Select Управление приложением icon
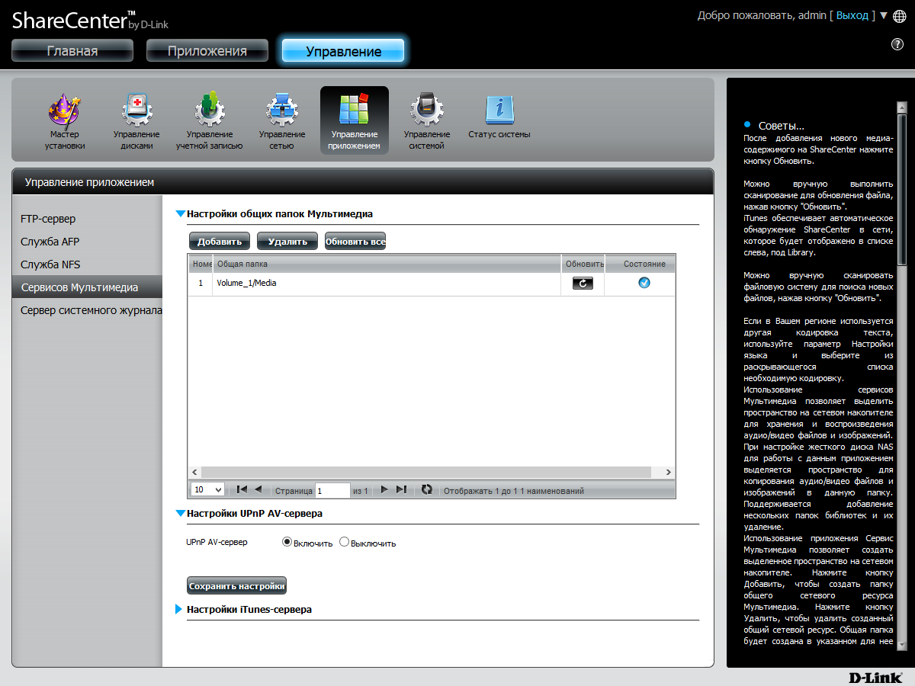The width and height of the screenshot is (915, 686). pyautogui.click(x=355, y=120)
